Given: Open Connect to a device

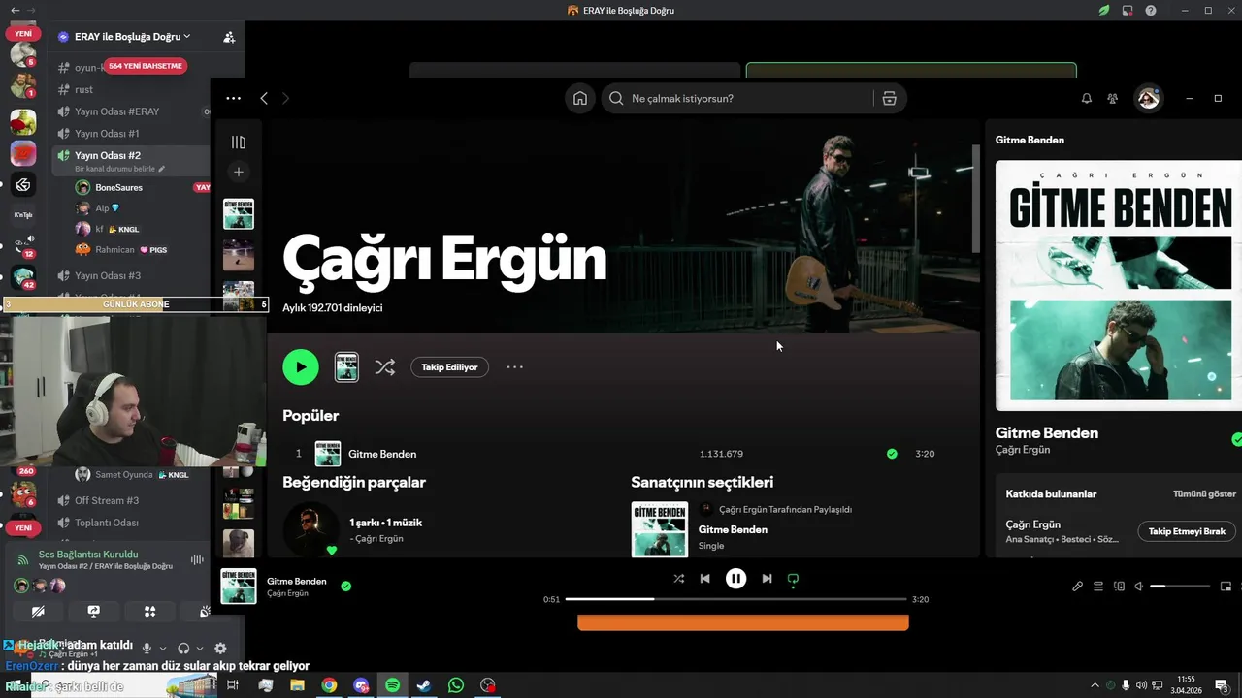Looking at the screenshot, I should click(1119, 587).
